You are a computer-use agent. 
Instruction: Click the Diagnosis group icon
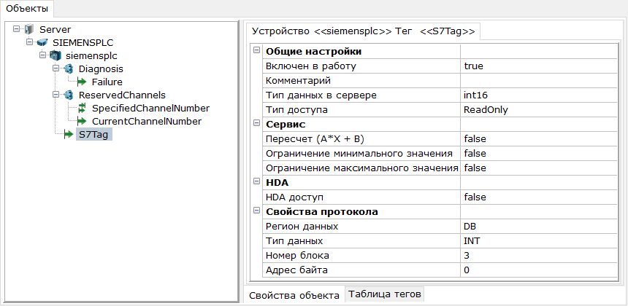click(69, 68)
